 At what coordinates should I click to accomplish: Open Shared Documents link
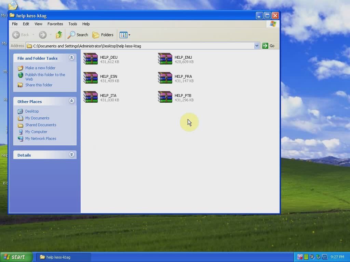(x=41, y=125)
